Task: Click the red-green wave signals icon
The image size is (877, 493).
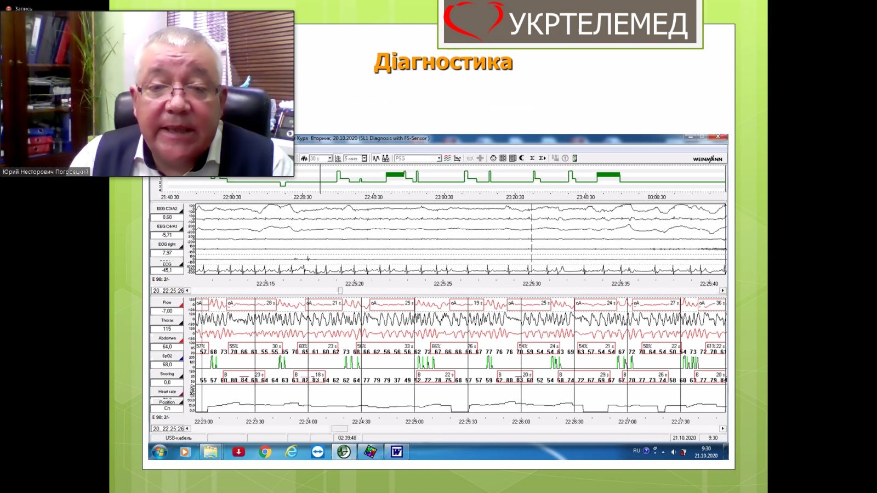Action: coord(447,158)
